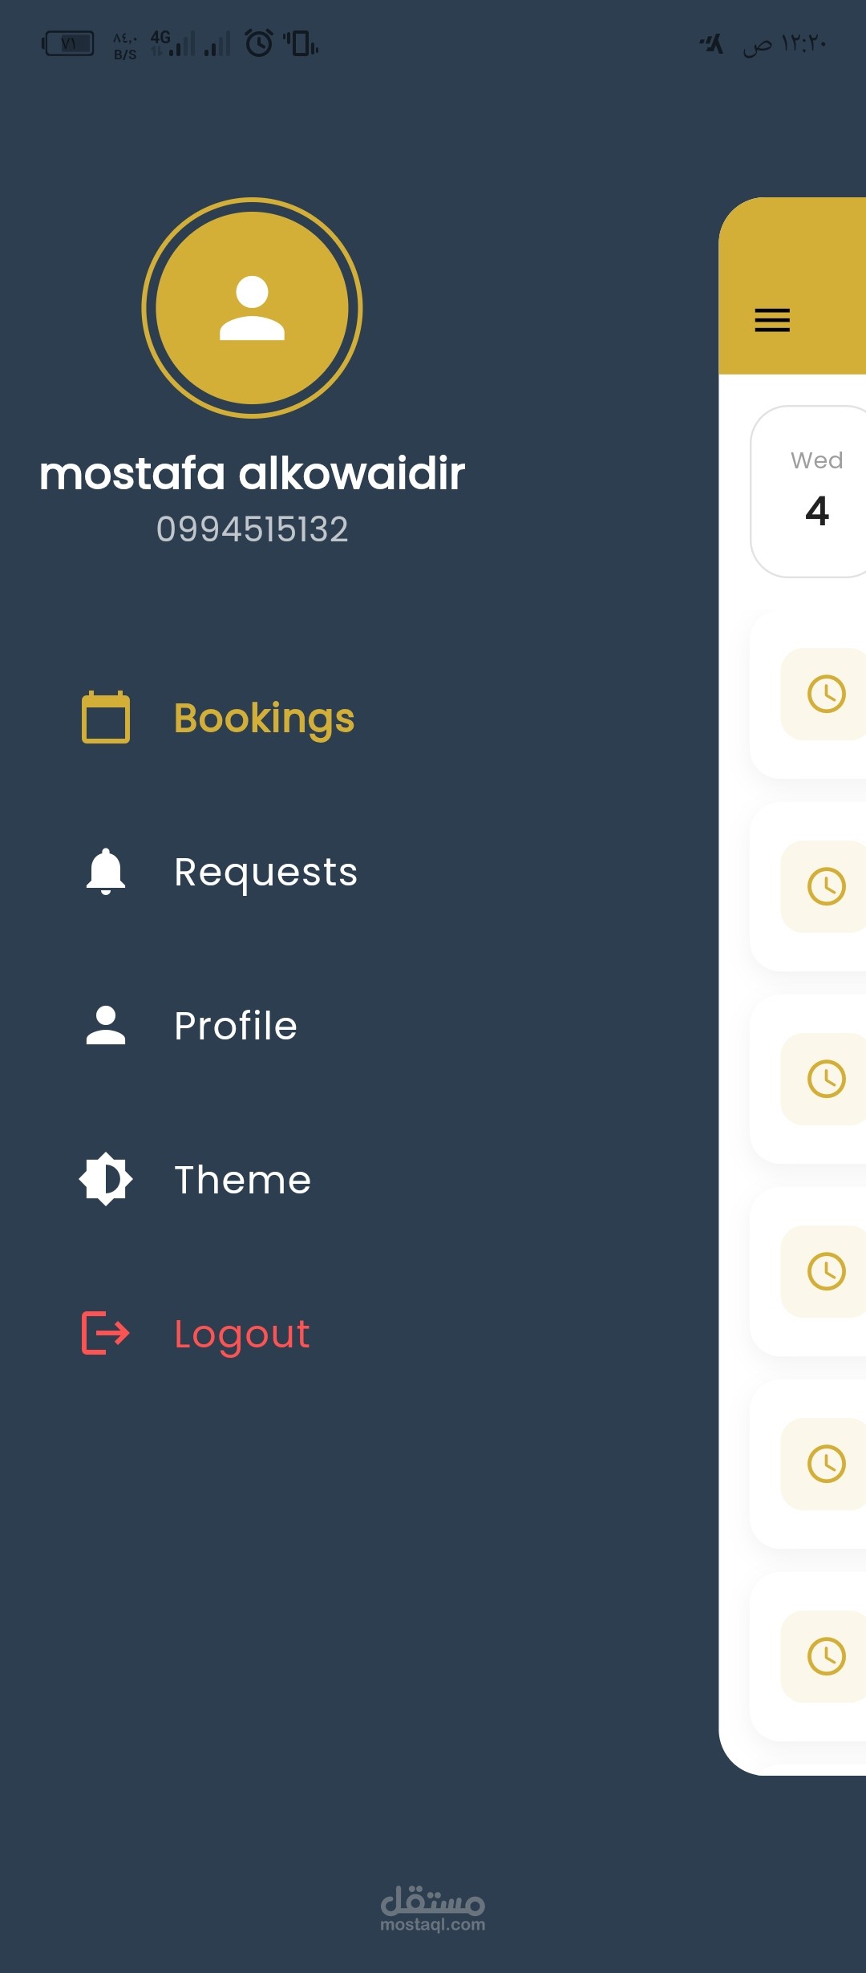
Task: Click the red Logout arrow icon
Action: pos(106,1333)
